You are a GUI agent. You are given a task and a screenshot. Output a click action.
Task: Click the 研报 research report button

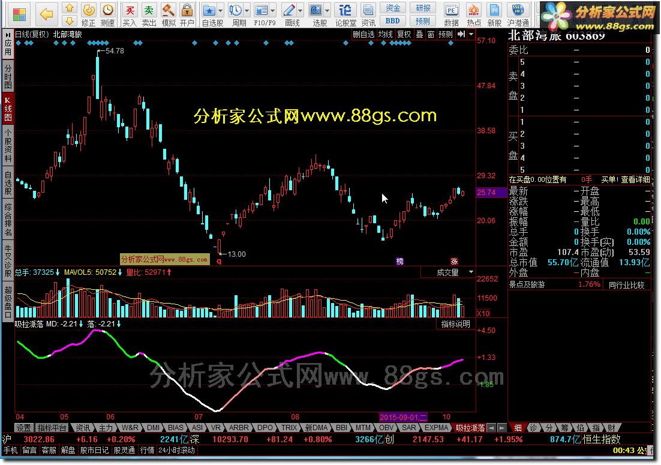[423, 8]
